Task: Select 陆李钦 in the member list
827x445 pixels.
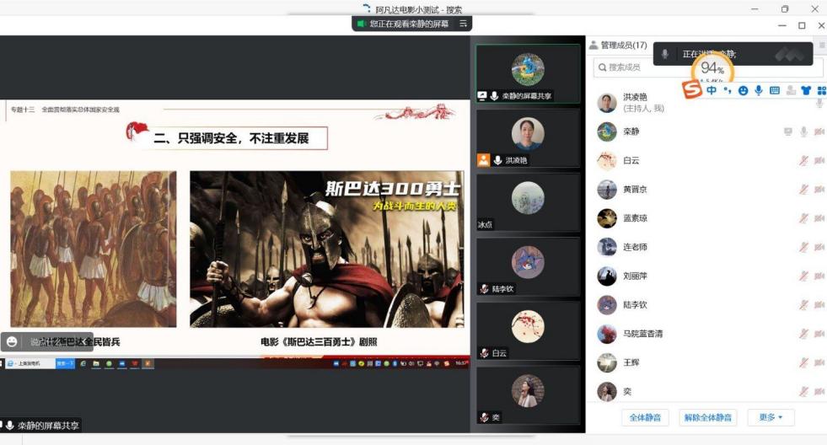Action: click(635, 305)
